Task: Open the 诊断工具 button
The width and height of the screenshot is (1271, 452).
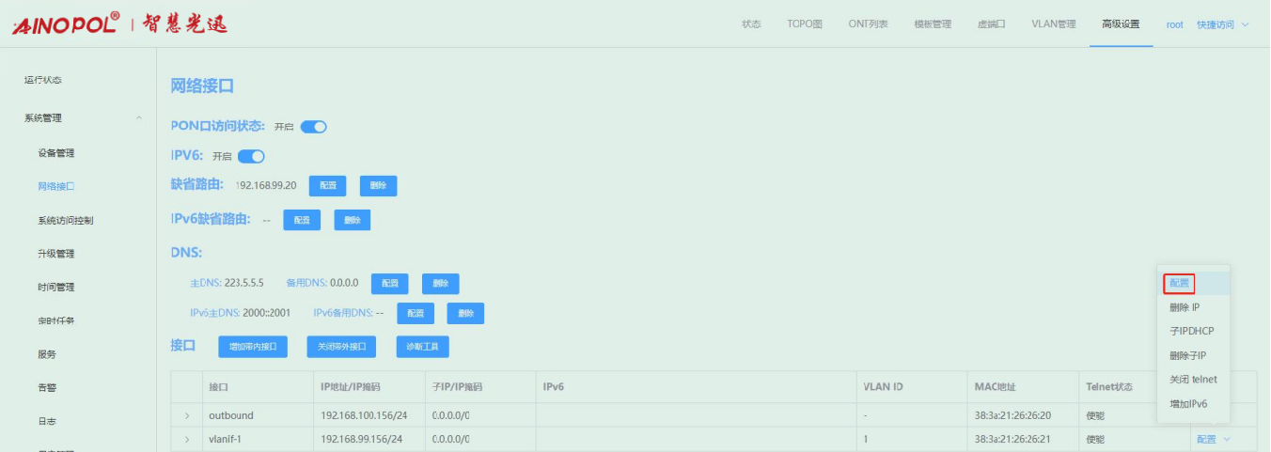Action: click(x=422, y=347)
